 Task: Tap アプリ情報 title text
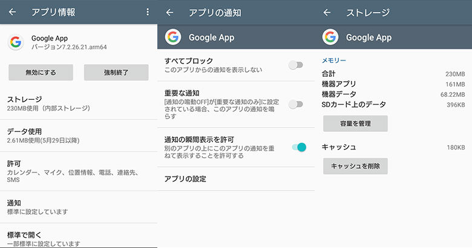[53, 12]
